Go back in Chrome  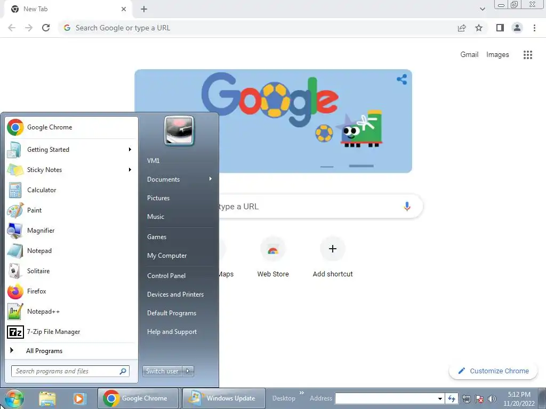coord(12,28)
